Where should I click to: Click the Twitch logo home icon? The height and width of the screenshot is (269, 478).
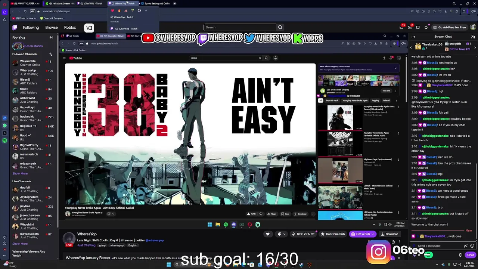point(15,27)
